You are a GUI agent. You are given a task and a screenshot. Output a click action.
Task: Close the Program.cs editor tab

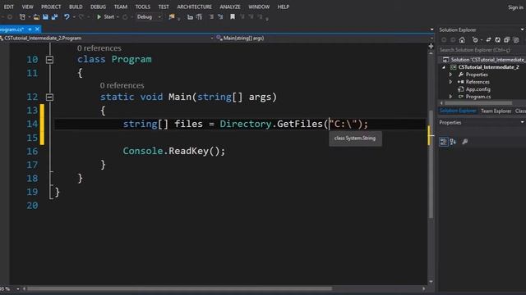pyautogui.click(x=37, y=29)
